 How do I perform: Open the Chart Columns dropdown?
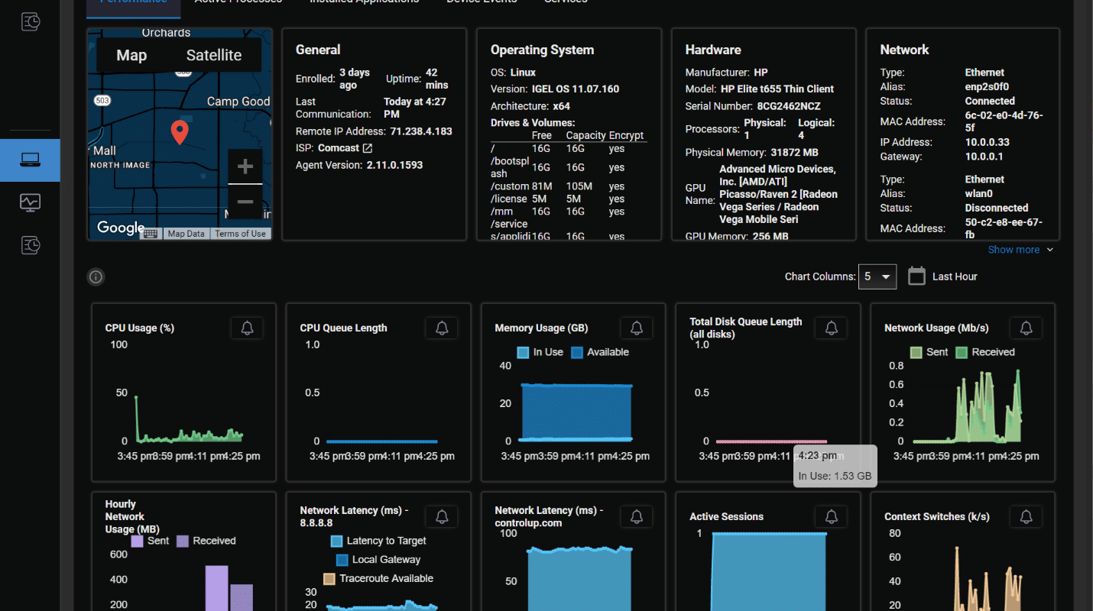pos(877,276)
